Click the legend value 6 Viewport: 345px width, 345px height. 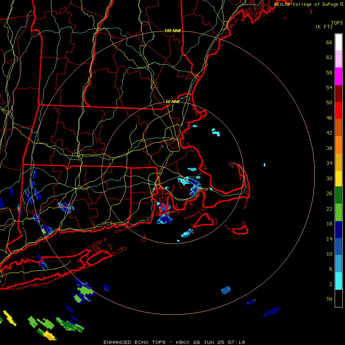click(x=331, y=269)
